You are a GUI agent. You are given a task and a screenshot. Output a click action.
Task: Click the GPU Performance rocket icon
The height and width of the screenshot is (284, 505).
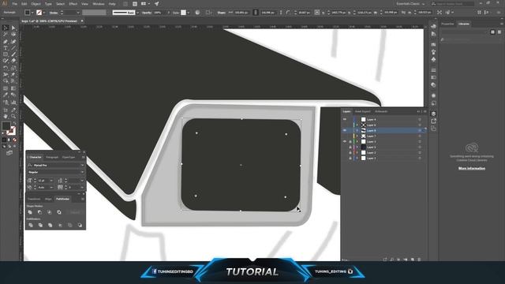(x=156, y=4)
